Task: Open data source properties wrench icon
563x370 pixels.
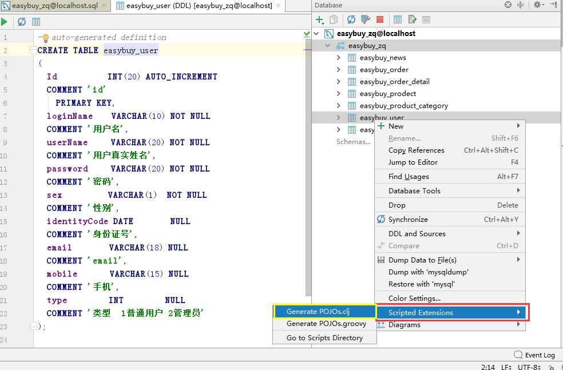Action: pos(366,20)
